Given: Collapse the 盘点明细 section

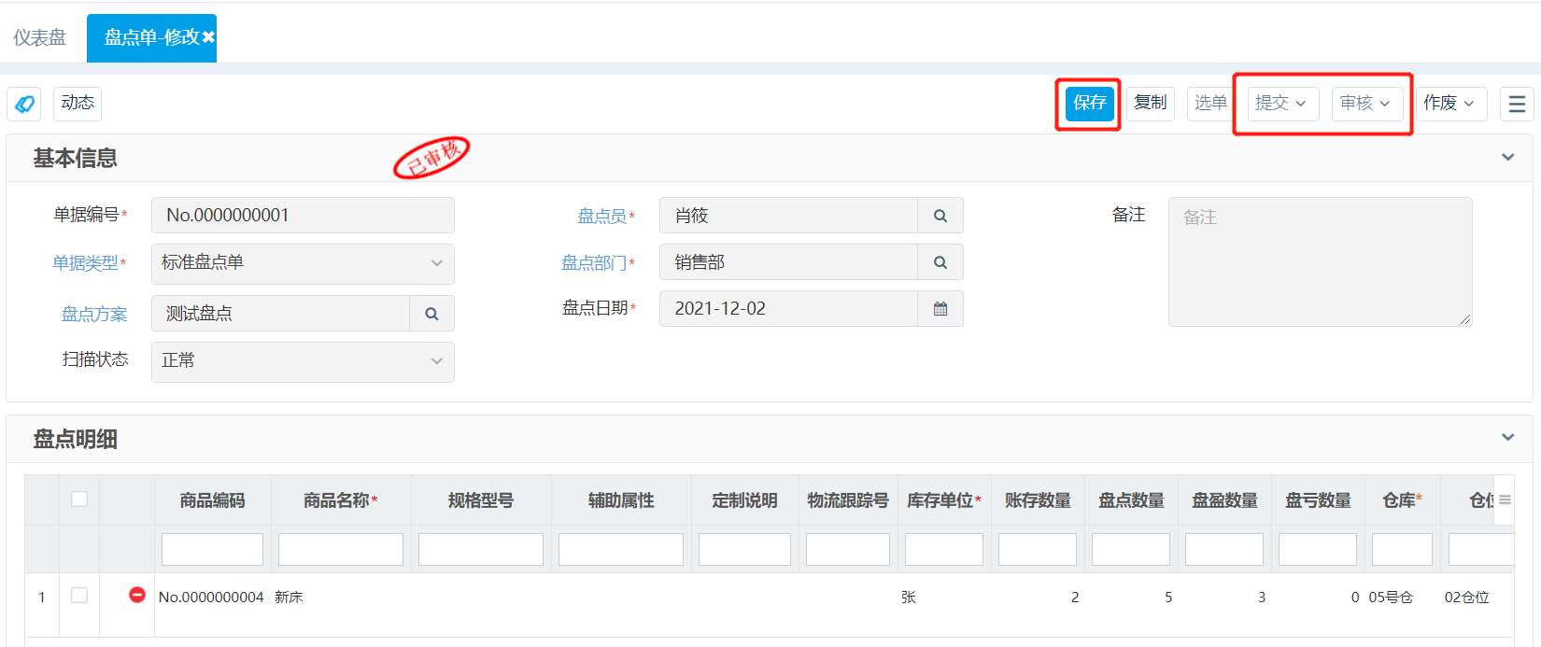Looking at the screenshot, I should [x=1507, y=438].
